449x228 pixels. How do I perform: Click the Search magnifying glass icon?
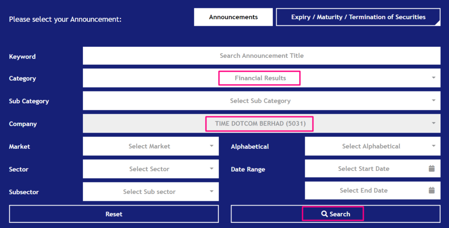tap(324, 214)
